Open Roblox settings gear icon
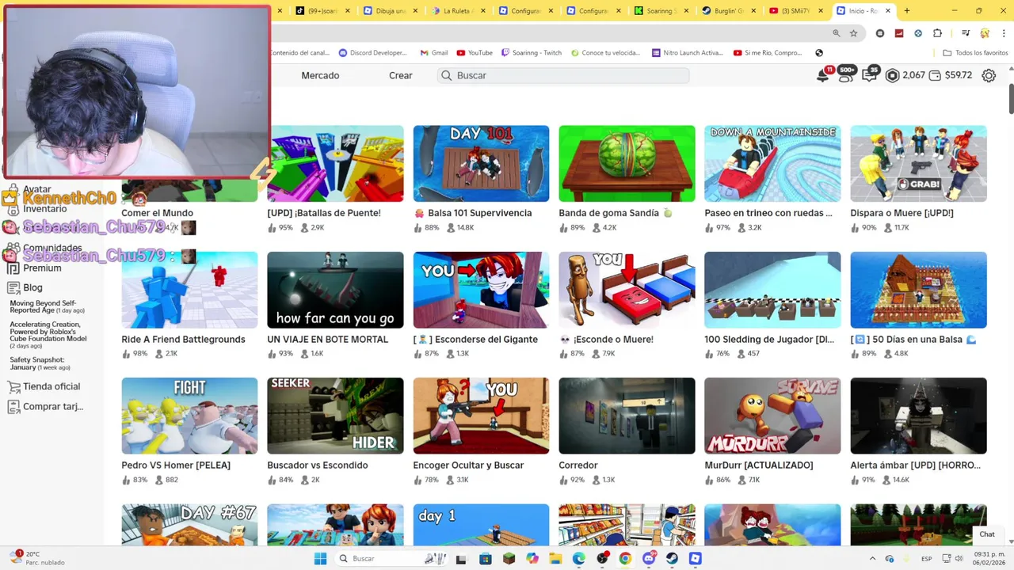This screenshot has width=1014, height=570. [989, 76]
